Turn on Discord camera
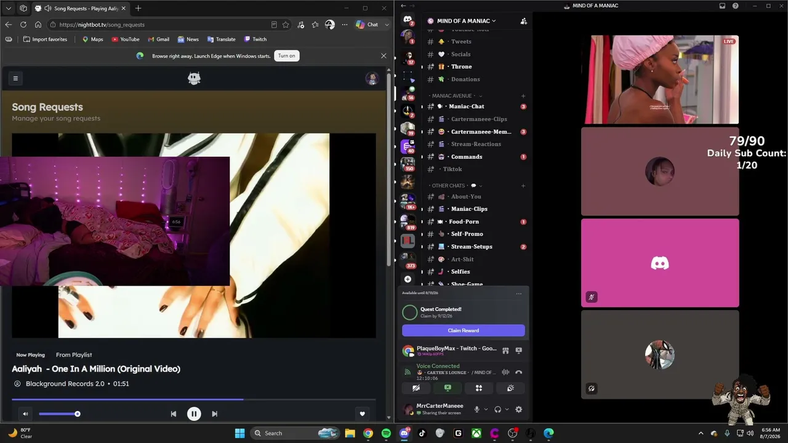The image size is (788, 443). click(x=416, y=388)
